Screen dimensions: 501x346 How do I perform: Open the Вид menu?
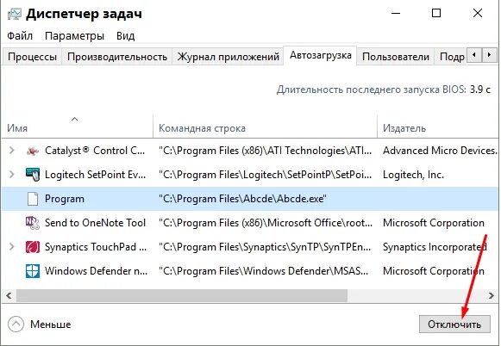point(125,35)
